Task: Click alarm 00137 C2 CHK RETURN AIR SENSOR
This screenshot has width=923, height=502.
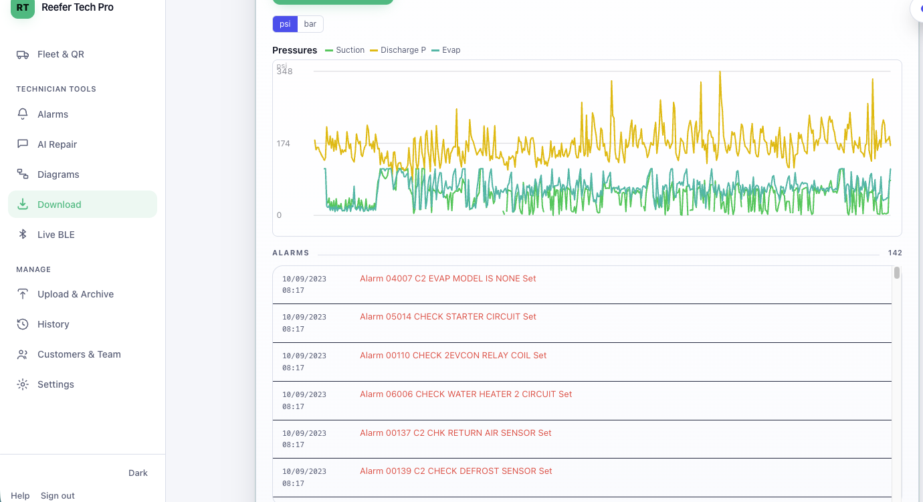Action: click(582, 440)
